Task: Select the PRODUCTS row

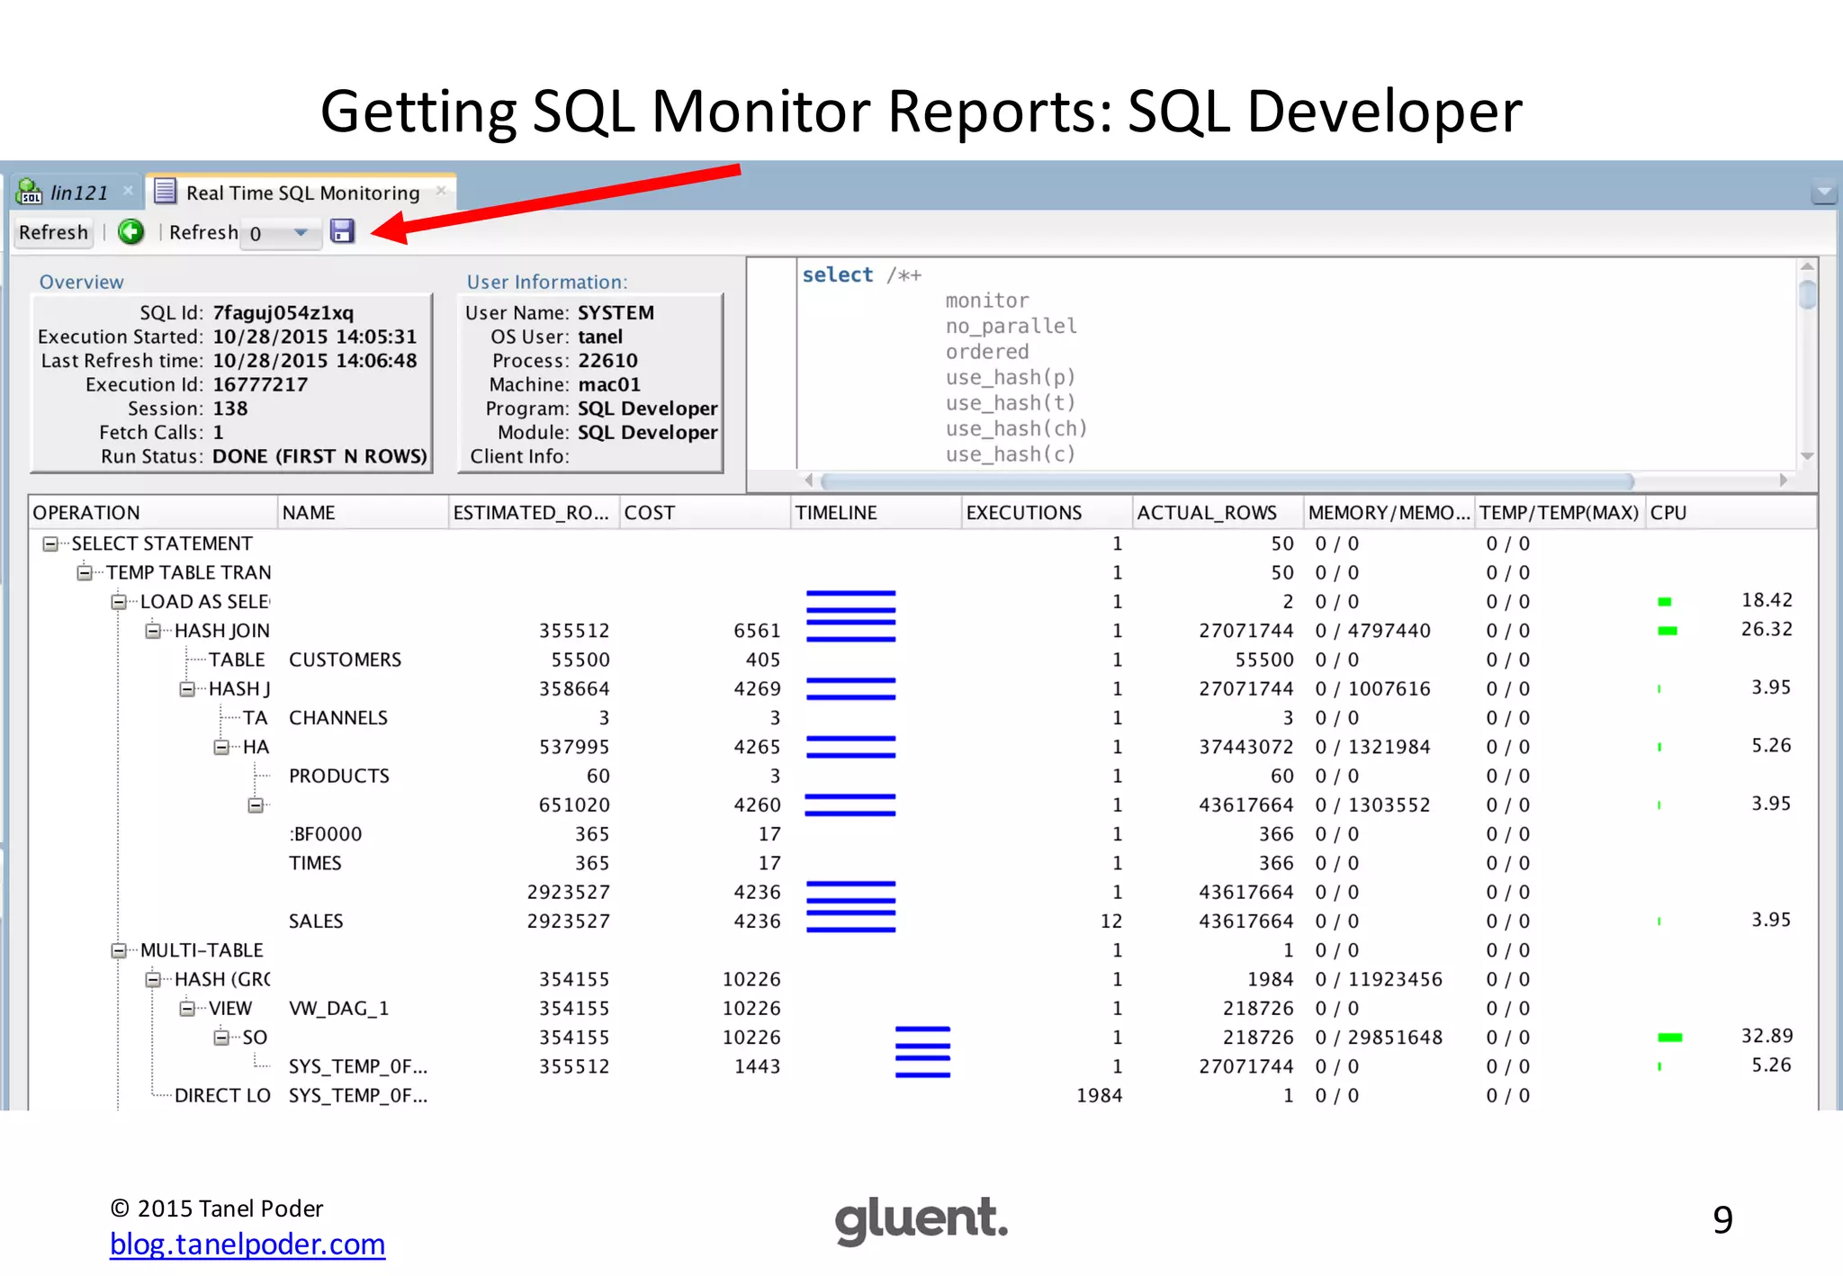Action: pyautogui.click(x=922, y=776)
